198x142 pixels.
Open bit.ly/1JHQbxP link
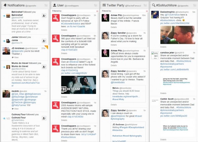click(89, 134)
